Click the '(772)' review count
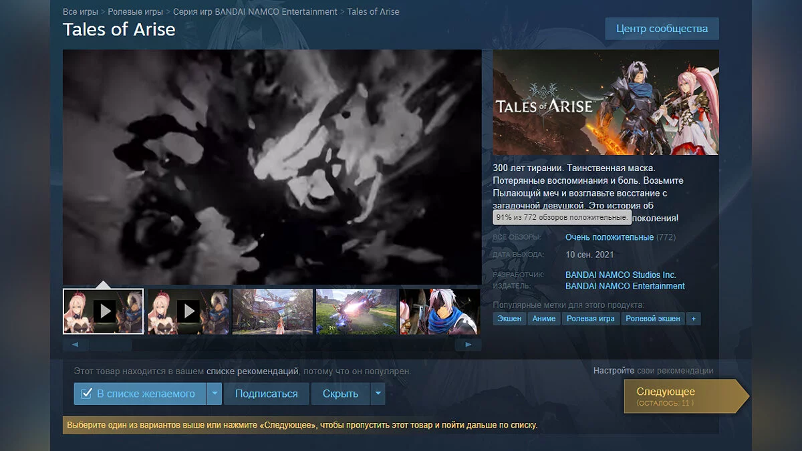Viewport: 802px width, 451px height. pos(666,237)
